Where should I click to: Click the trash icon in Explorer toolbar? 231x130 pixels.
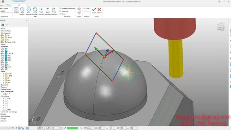[x=7, y=25]
